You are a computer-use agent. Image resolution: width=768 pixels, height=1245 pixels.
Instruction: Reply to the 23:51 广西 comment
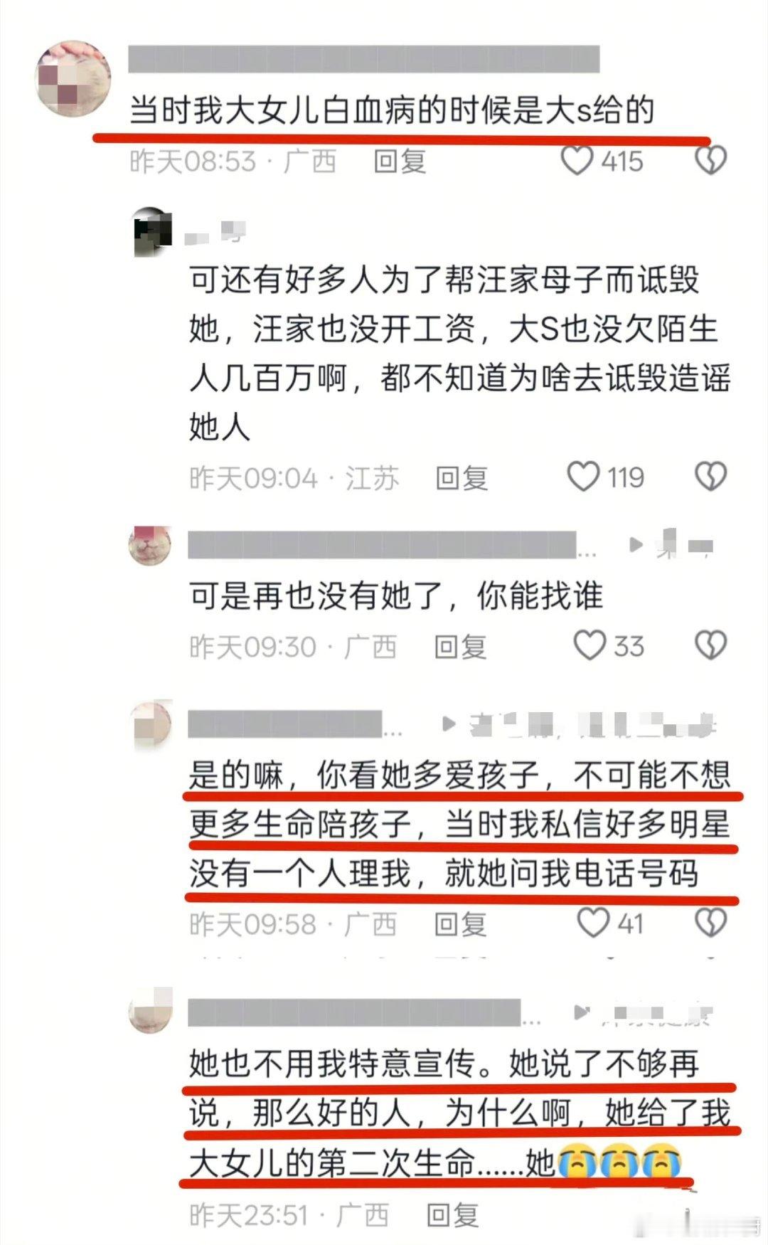453,1214
